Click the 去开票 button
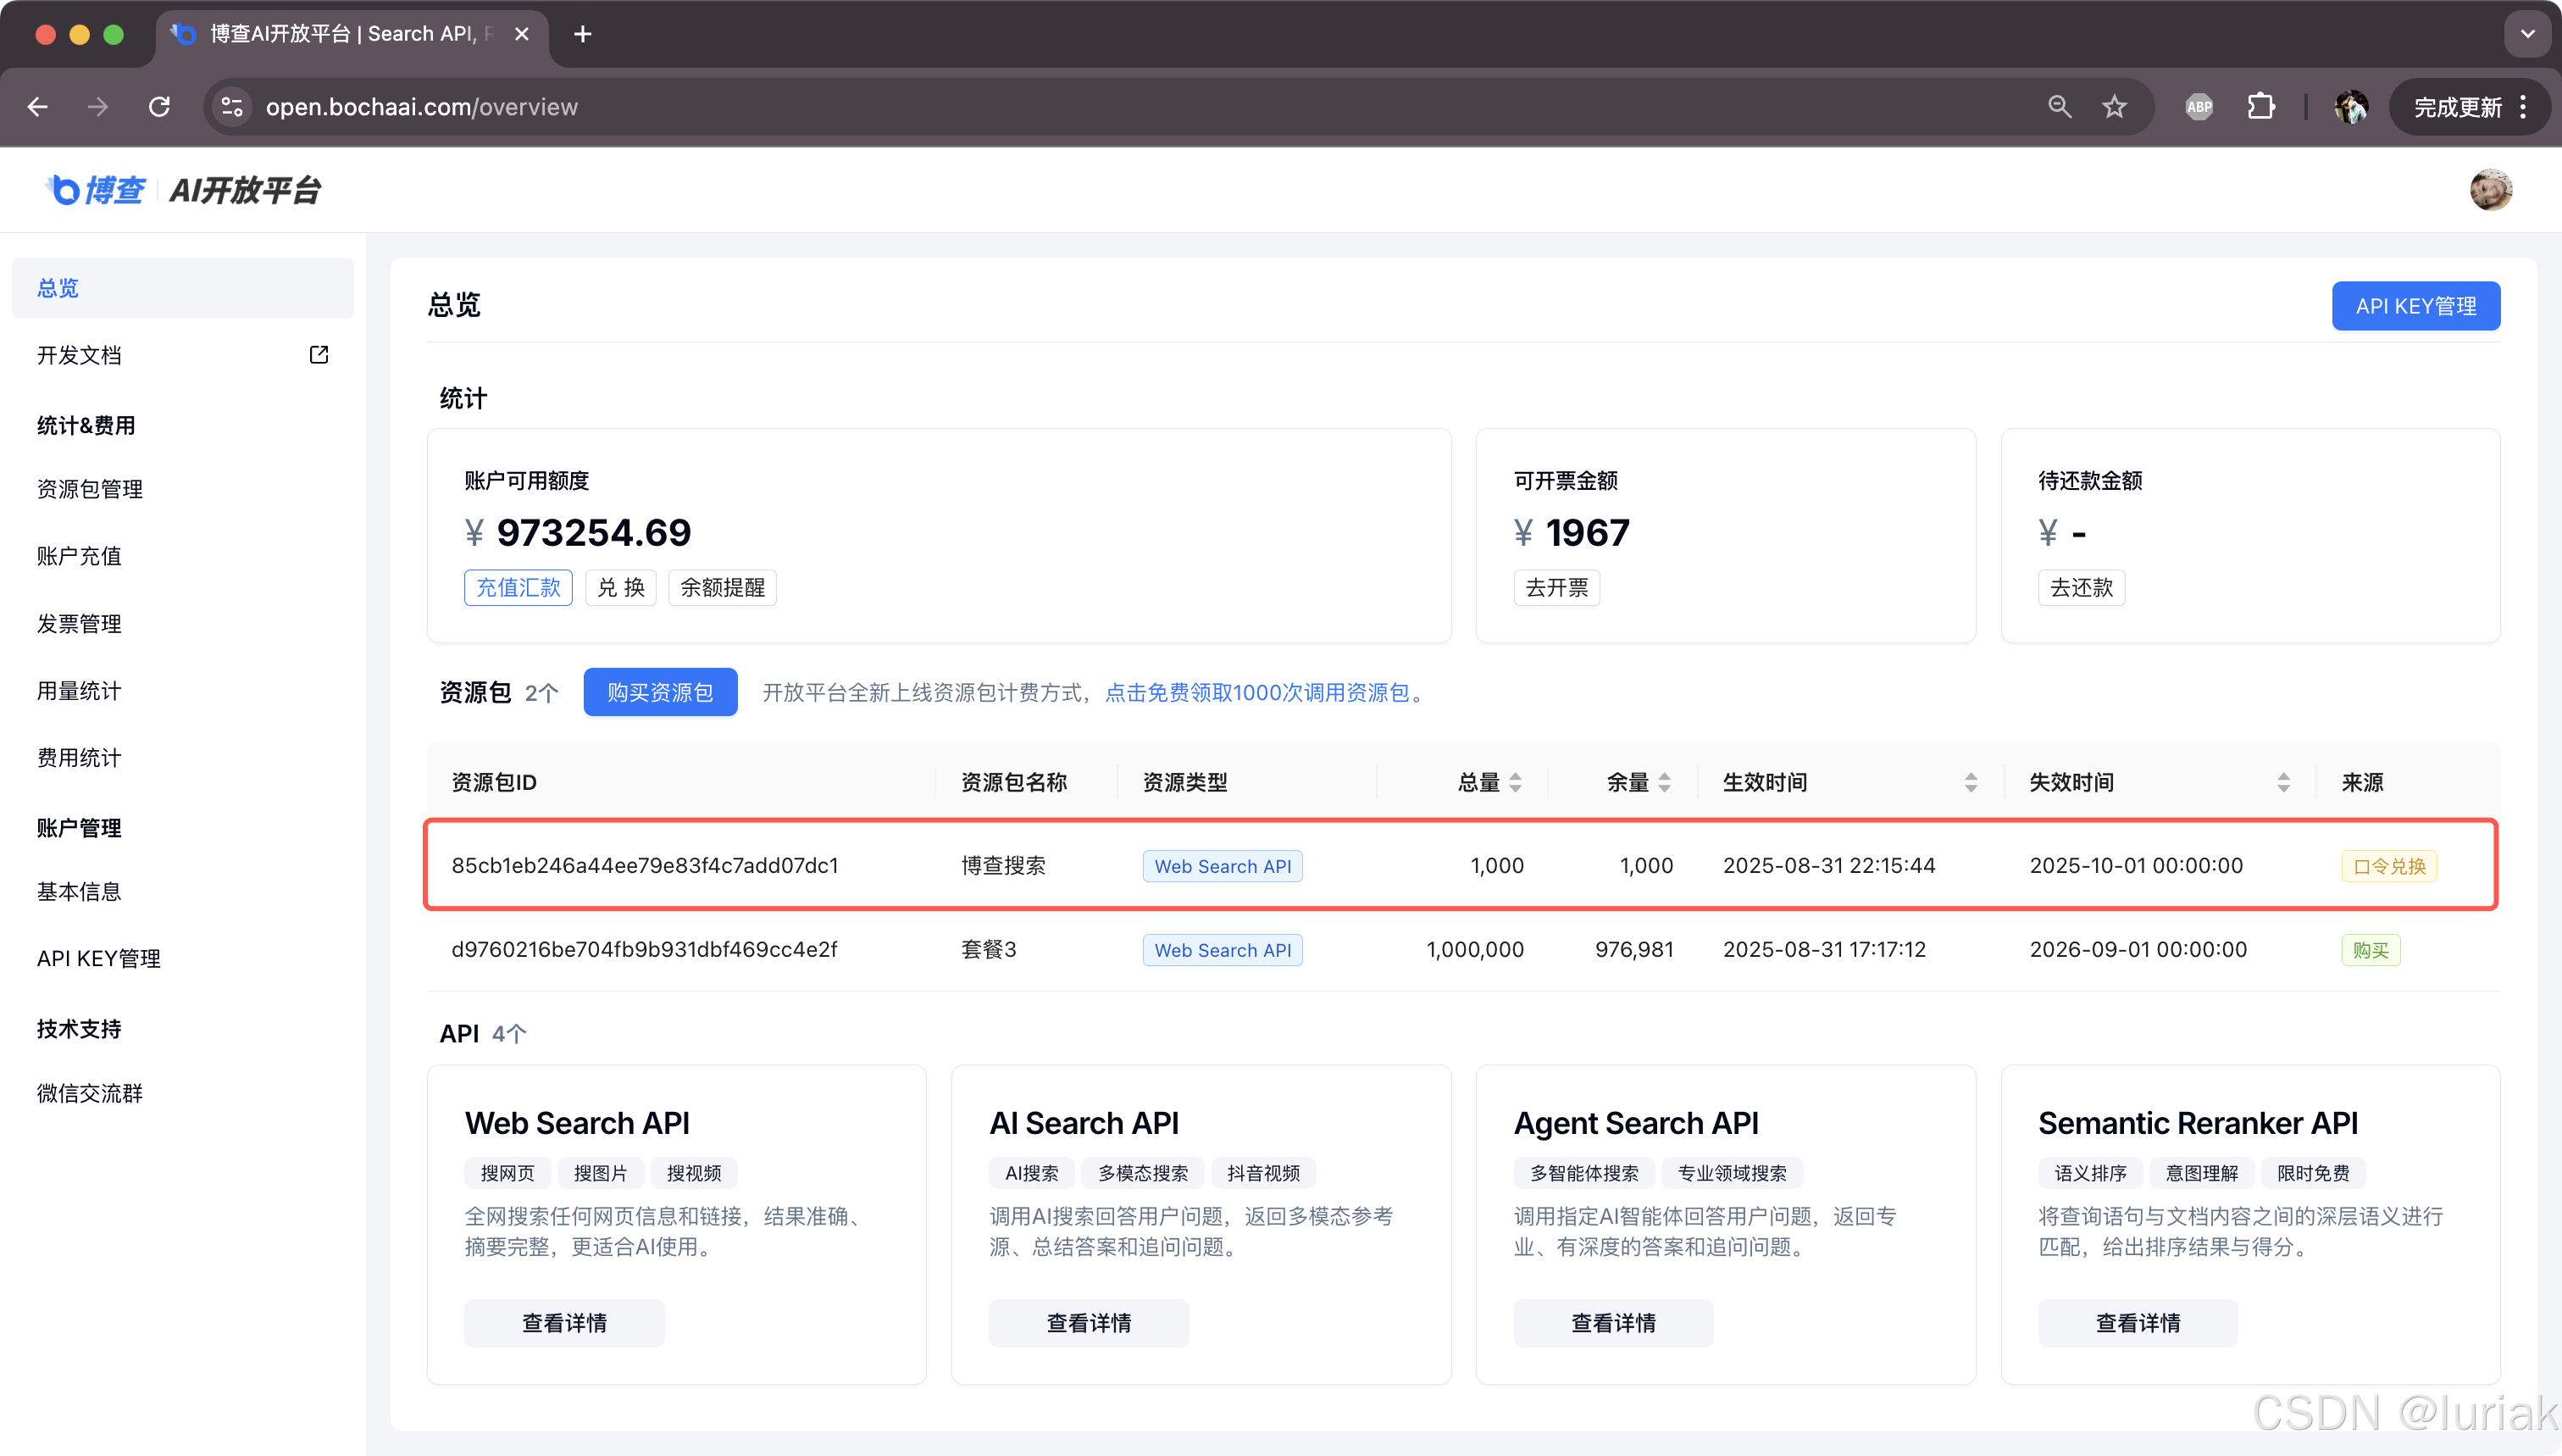2562x1456 pixels. [x=1556, y=588]
